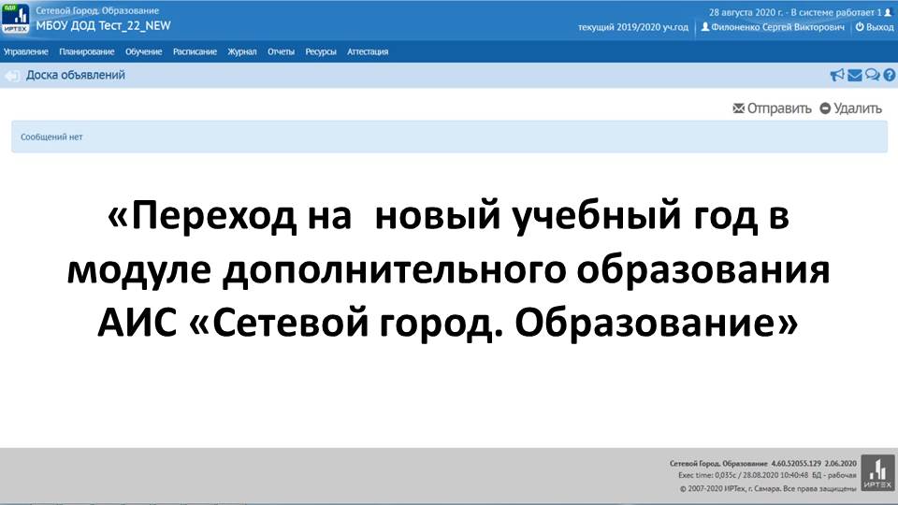This screenshot has height=505, width=898.
Task: Click Доска объявлений heading
Action: pyautogui.click(x=76, y=75)
